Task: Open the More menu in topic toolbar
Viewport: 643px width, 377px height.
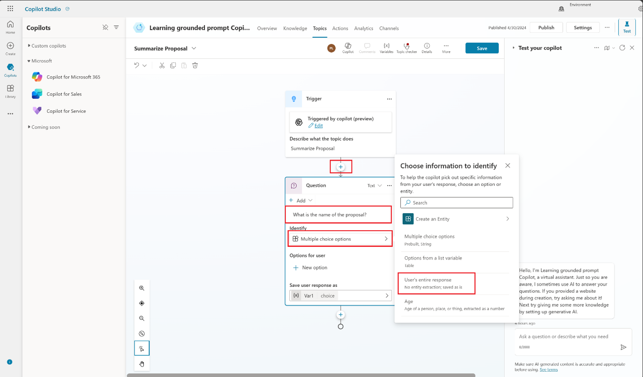Action: (x=446, y=48)
